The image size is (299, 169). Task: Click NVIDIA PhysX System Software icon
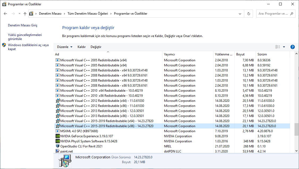point(58,141)
